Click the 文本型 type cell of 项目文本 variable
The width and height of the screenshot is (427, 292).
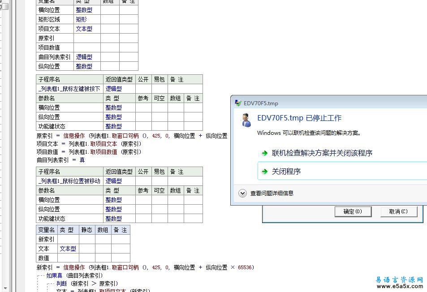pyautogui.click(x=87, y=29)
